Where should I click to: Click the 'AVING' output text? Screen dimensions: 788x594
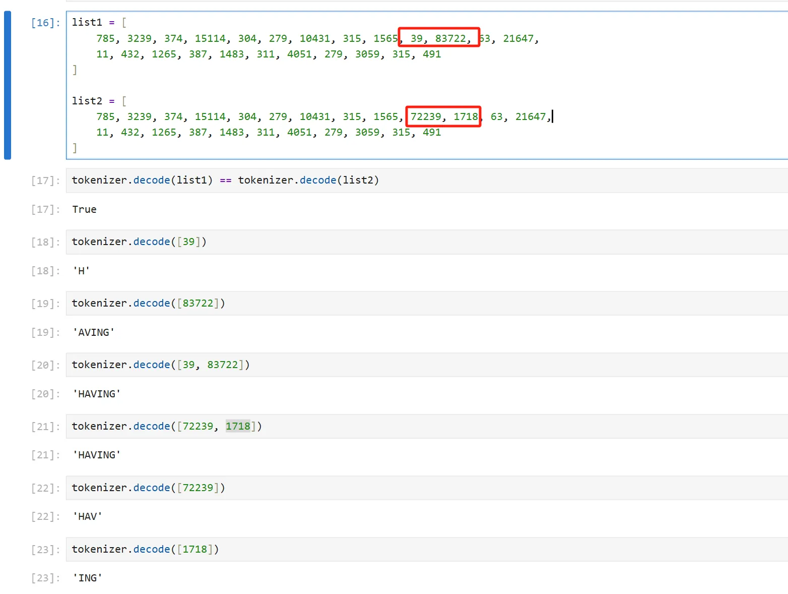coord(94,332)
